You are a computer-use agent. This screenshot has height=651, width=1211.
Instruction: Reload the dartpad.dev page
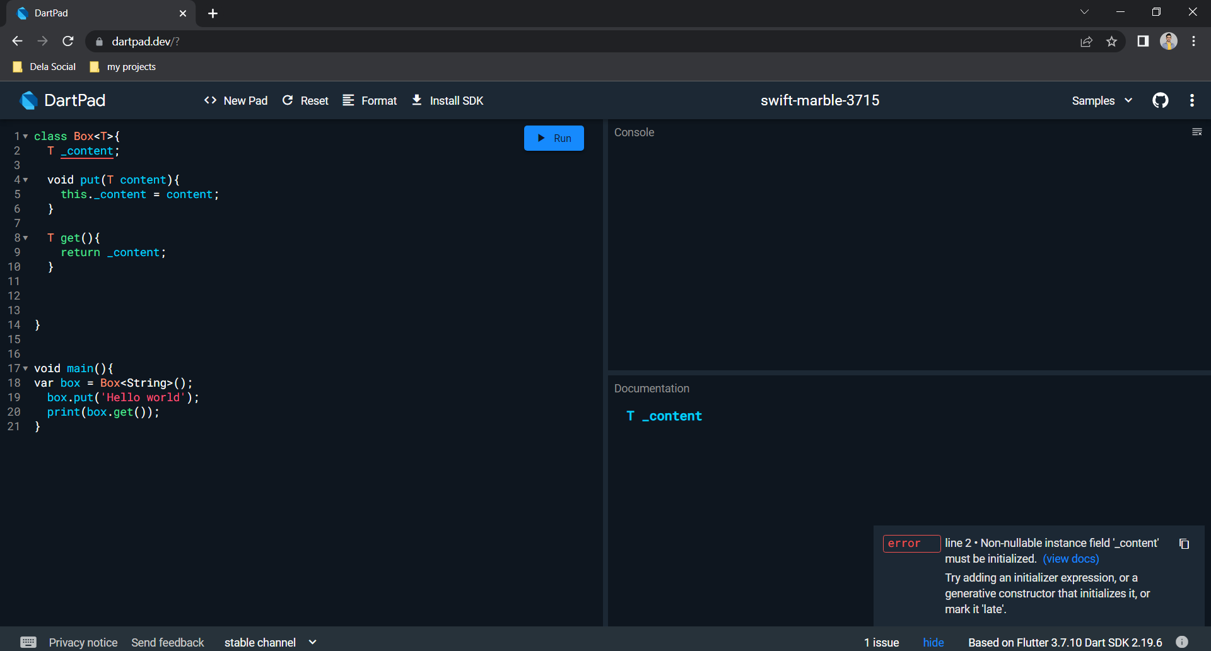pyautogui.click(x=68, y=41)
